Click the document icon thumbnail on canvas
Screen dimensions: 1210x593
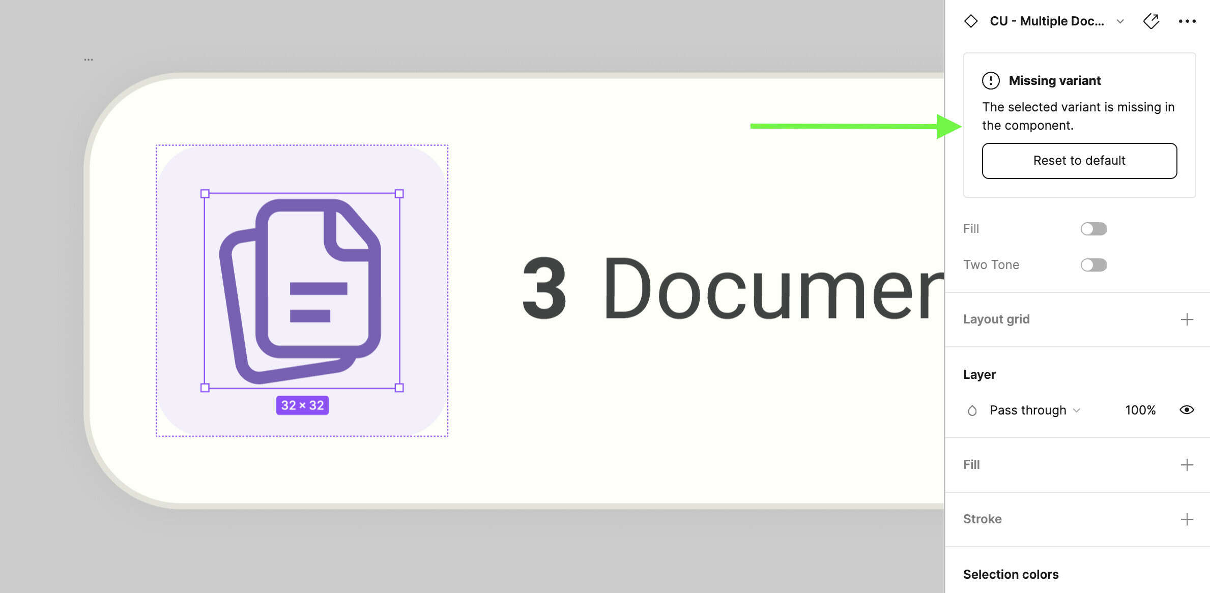pyautogui.click(x=302, y=289)
